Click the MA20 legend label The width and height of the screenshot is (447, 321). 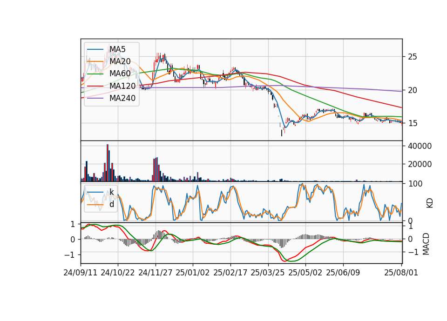click(120, 61)
